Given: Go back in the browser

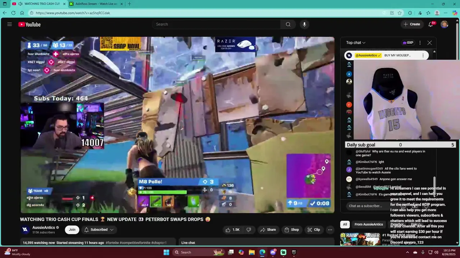Looking at the screenshot, I should point(5,13).
